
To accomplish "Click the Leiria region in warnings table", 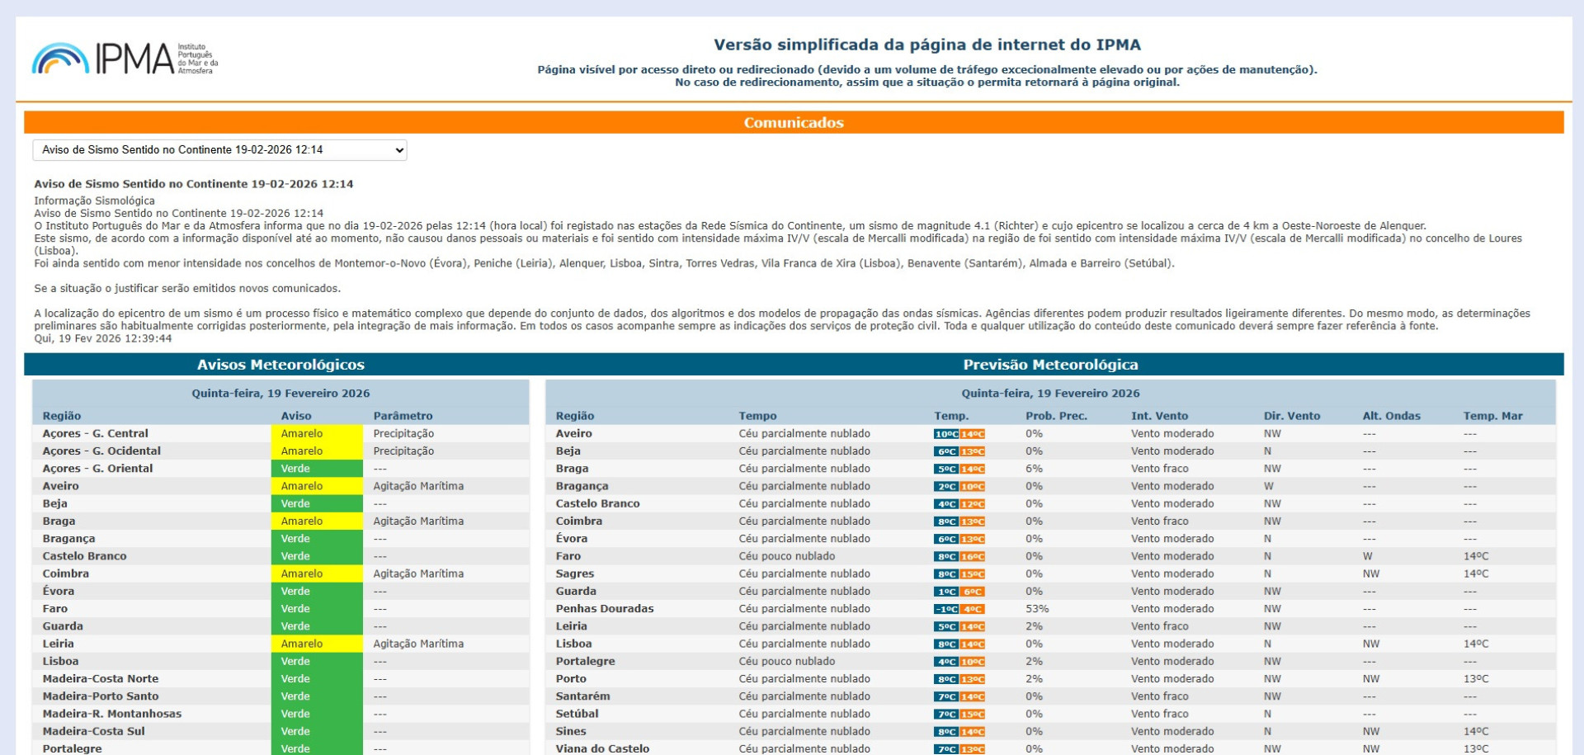I will (59, 644).
